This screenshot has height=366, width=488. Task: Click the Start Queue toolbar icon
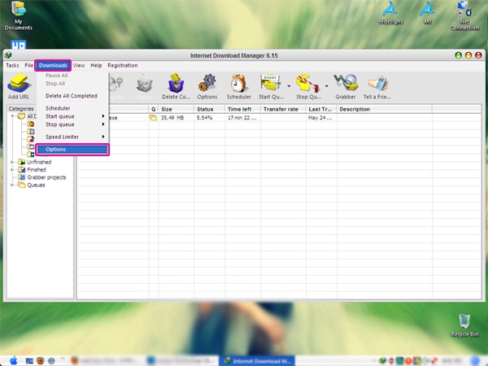click(270, 83)
